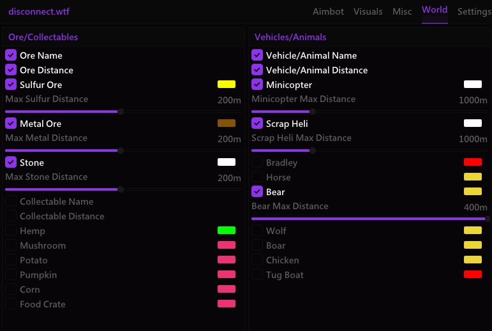Open the yellow Sulfur Ore color swatch
Image resolution: width=492 pixels, height=331 pixels.
click(227, 84)
